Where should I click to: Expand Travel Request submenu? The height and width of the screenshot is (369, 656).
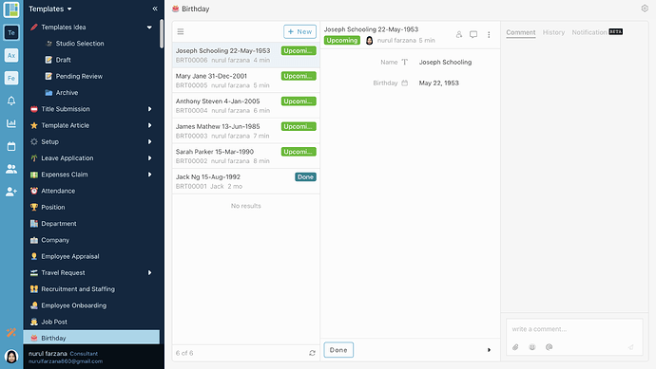coord(149,272)
